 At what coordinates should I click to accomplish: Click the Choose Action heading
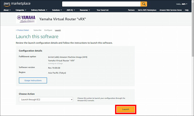tap(26, 94)
